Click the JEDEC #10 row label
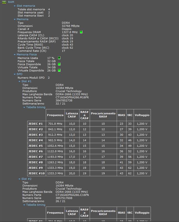179x222 pixels. (36, 173)
